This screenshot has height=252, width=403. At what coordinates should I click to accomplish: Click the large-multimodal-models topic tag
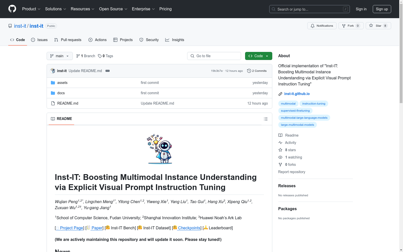(297, 125)
